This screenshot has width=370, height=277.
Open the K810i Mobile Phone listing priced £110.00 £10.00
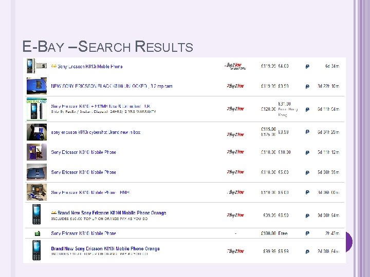(x=83, y=152)
